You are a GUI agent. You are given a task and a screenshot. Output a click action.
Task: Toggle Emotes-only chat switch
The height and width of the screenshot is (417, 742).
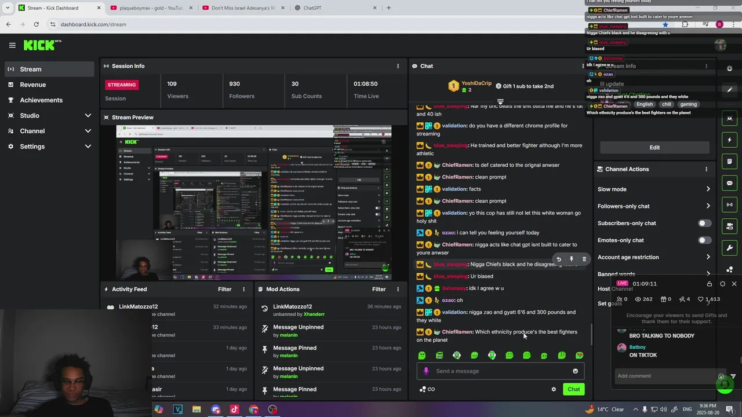[x=704, y=240]
